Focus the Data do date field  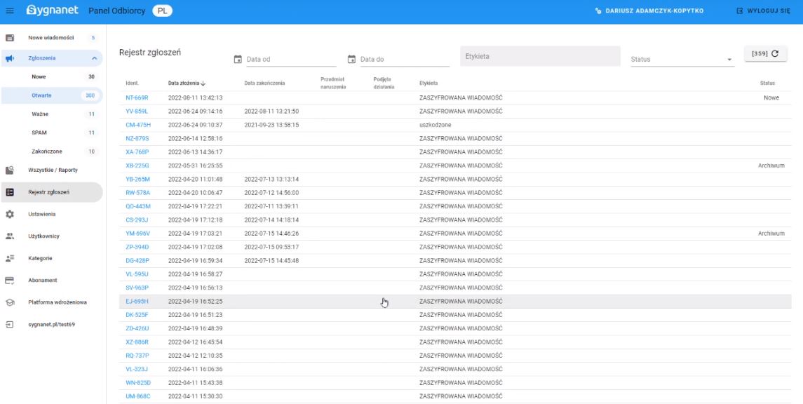[x=404, y=60]
